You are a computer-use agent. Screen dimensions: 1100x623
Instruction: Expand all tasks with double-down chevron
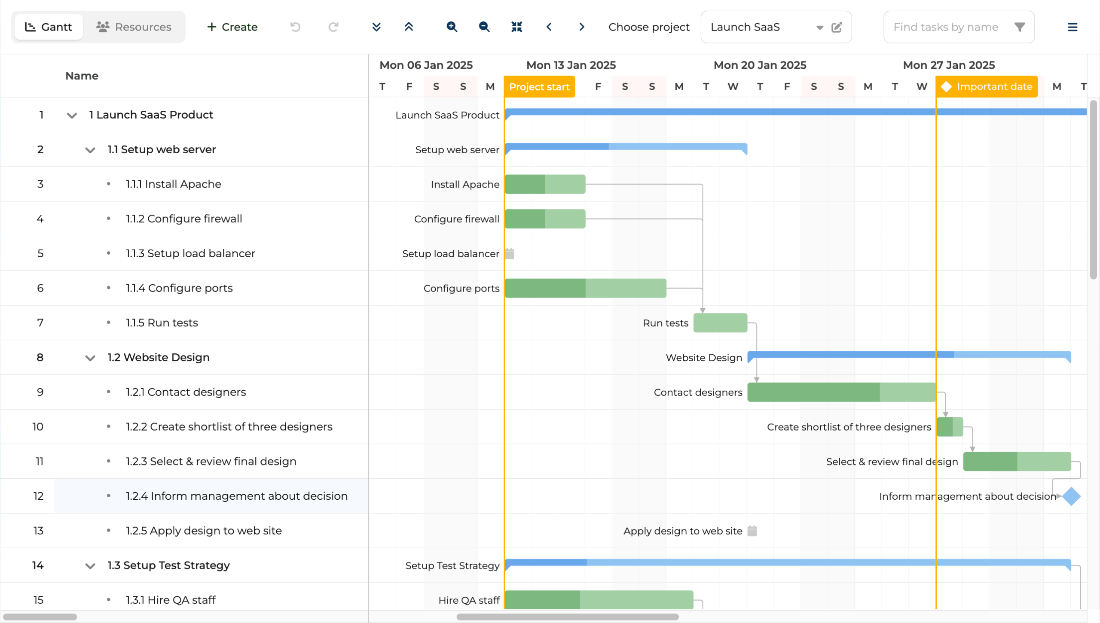[x=376, y=27]
